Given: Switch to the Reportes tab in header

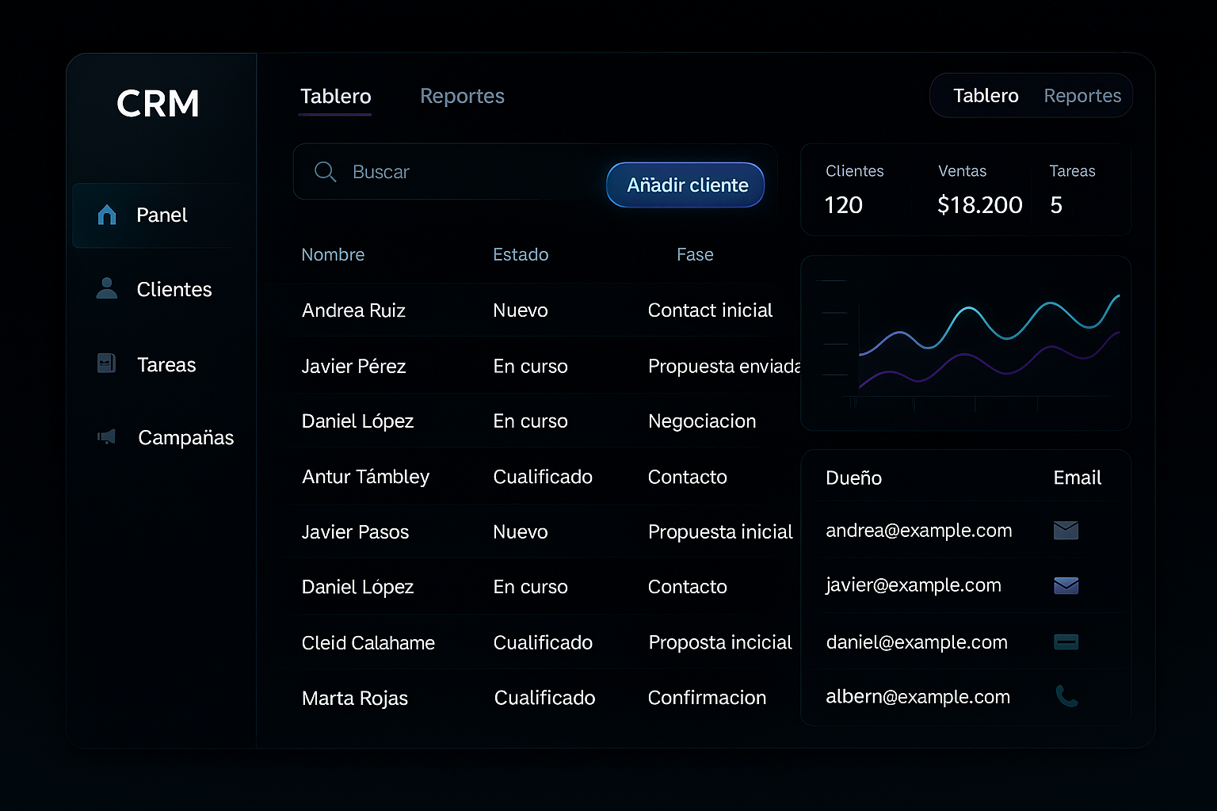Looking at the screenshot, I should pyautogui.click(x=462, y=96).
